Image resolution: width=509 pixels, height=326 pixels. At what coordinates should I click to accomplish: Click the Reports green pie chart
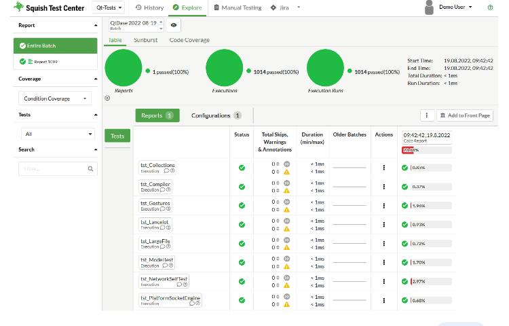pos(124,67)
